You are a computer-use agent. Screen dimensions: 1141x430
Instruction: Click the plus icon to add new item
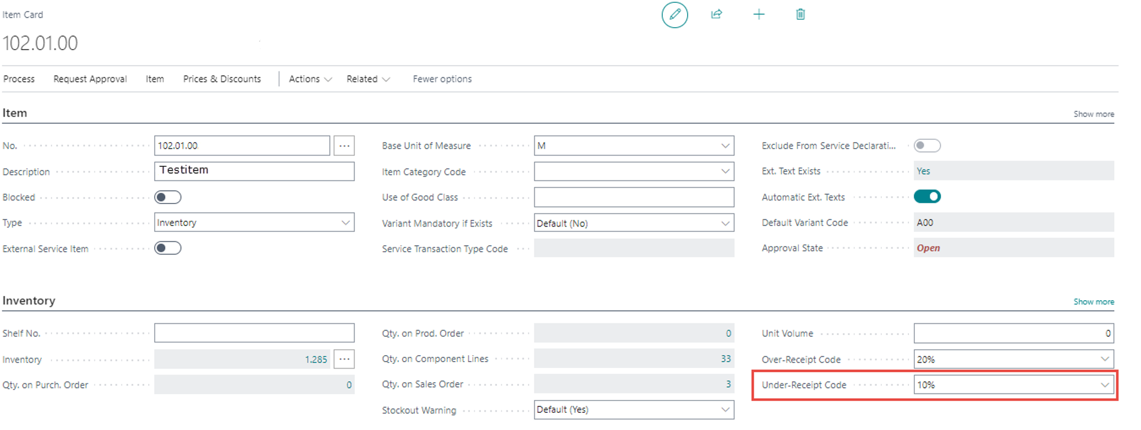click(x=759, y=15)
